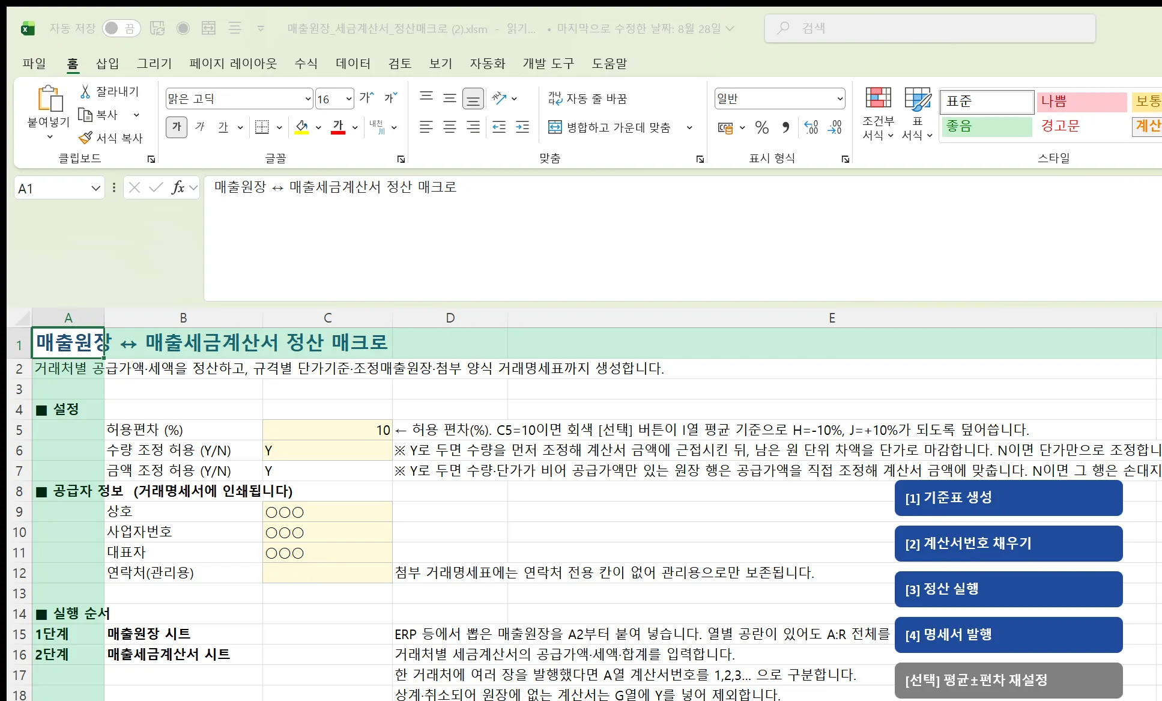Align text to bottom icon
Screen dimensions: 1162x701
(473, 99)
